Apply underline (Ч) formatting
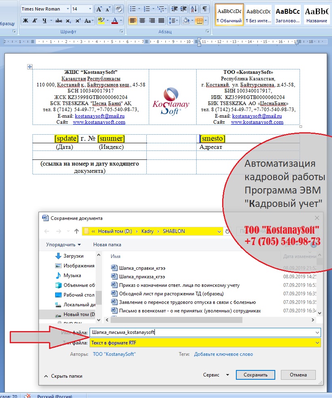 point(44,21)
